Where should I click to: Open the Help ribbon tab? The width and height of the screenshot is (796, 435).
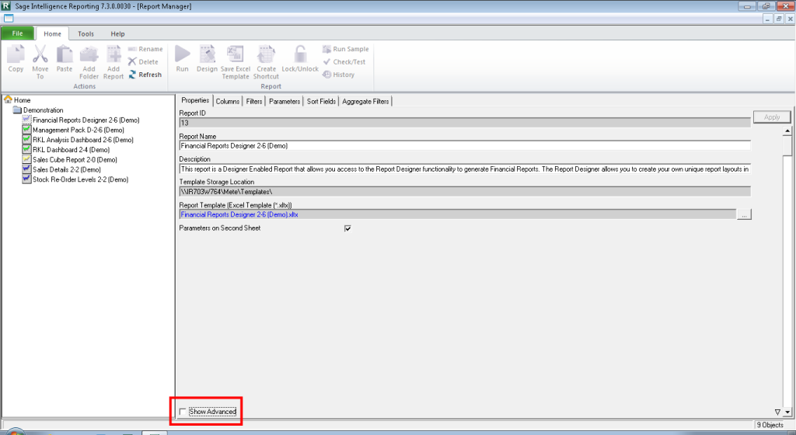(118, 34)
